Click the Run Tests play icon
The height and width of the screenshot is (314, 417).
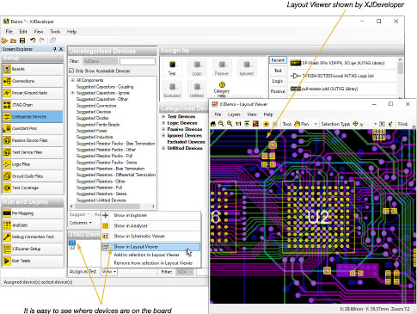7,261
